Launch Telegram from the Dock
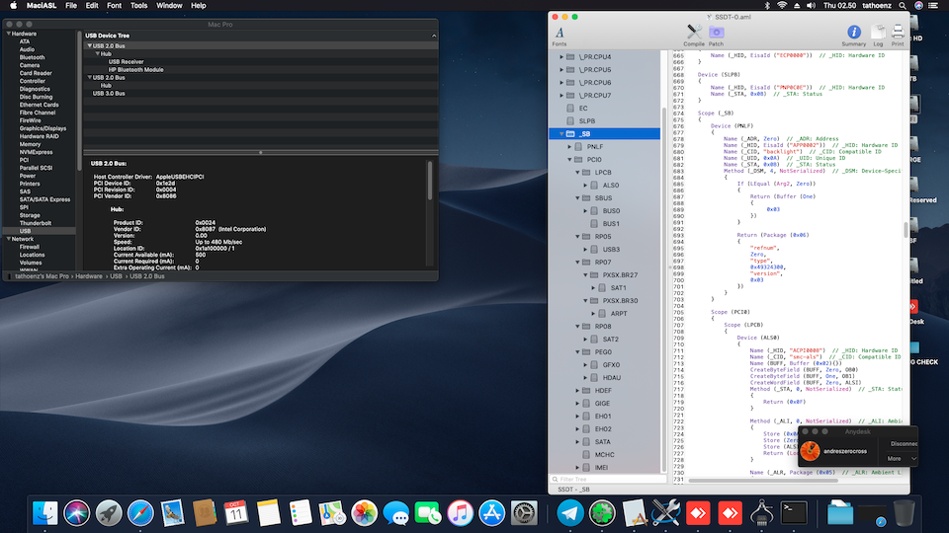949x533 pixels. click(x=569, y=512)
